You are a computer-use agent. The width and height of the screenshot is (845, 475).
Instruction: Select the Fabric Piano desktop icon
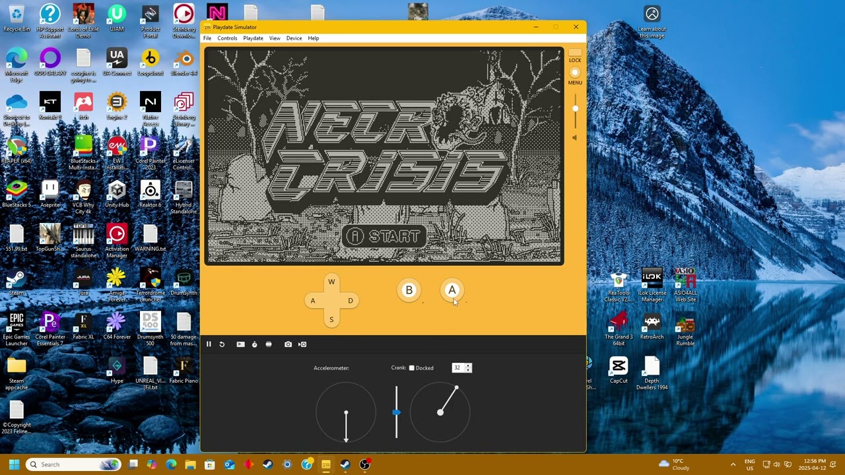[184, 370]
